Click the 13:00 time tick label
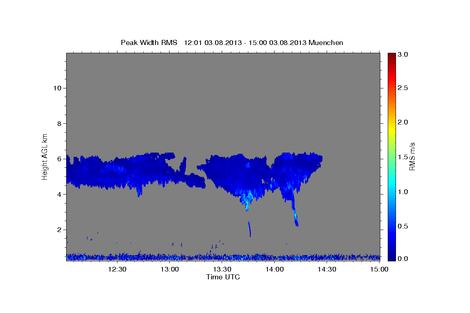The width and height of the screenshot is (470, 313). (x=170, y=269)
